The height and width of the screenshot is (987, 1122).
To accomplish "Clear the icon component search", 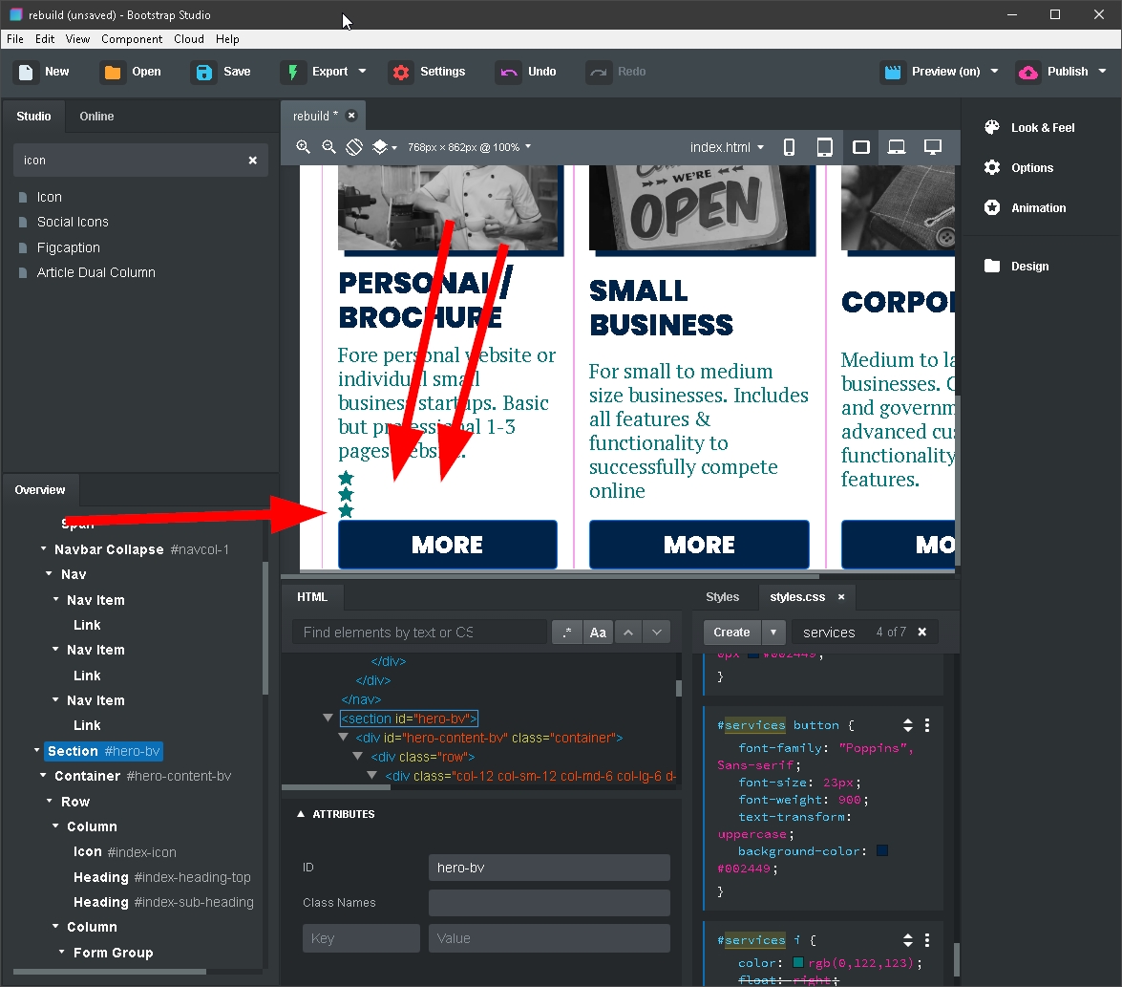I will pyautogui.click(x=253, y=161).
